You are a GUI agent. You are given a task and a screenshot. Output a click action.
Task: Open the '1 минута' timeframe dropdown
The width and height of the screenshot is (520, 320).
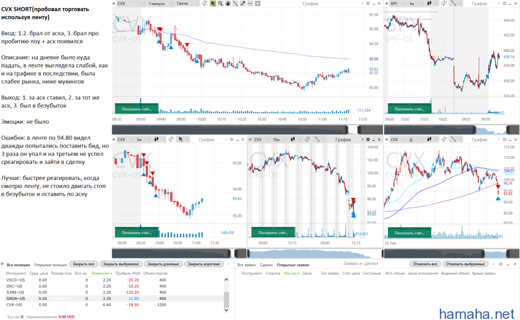point(160,4)
